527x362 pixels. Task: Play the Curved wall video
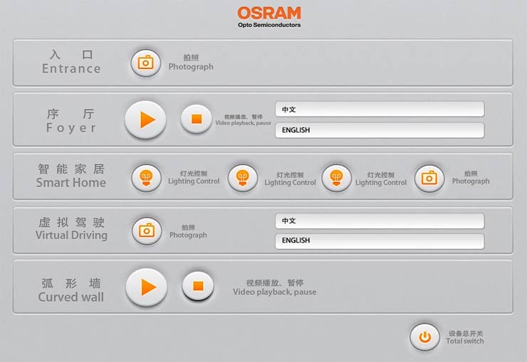point(147,287)
